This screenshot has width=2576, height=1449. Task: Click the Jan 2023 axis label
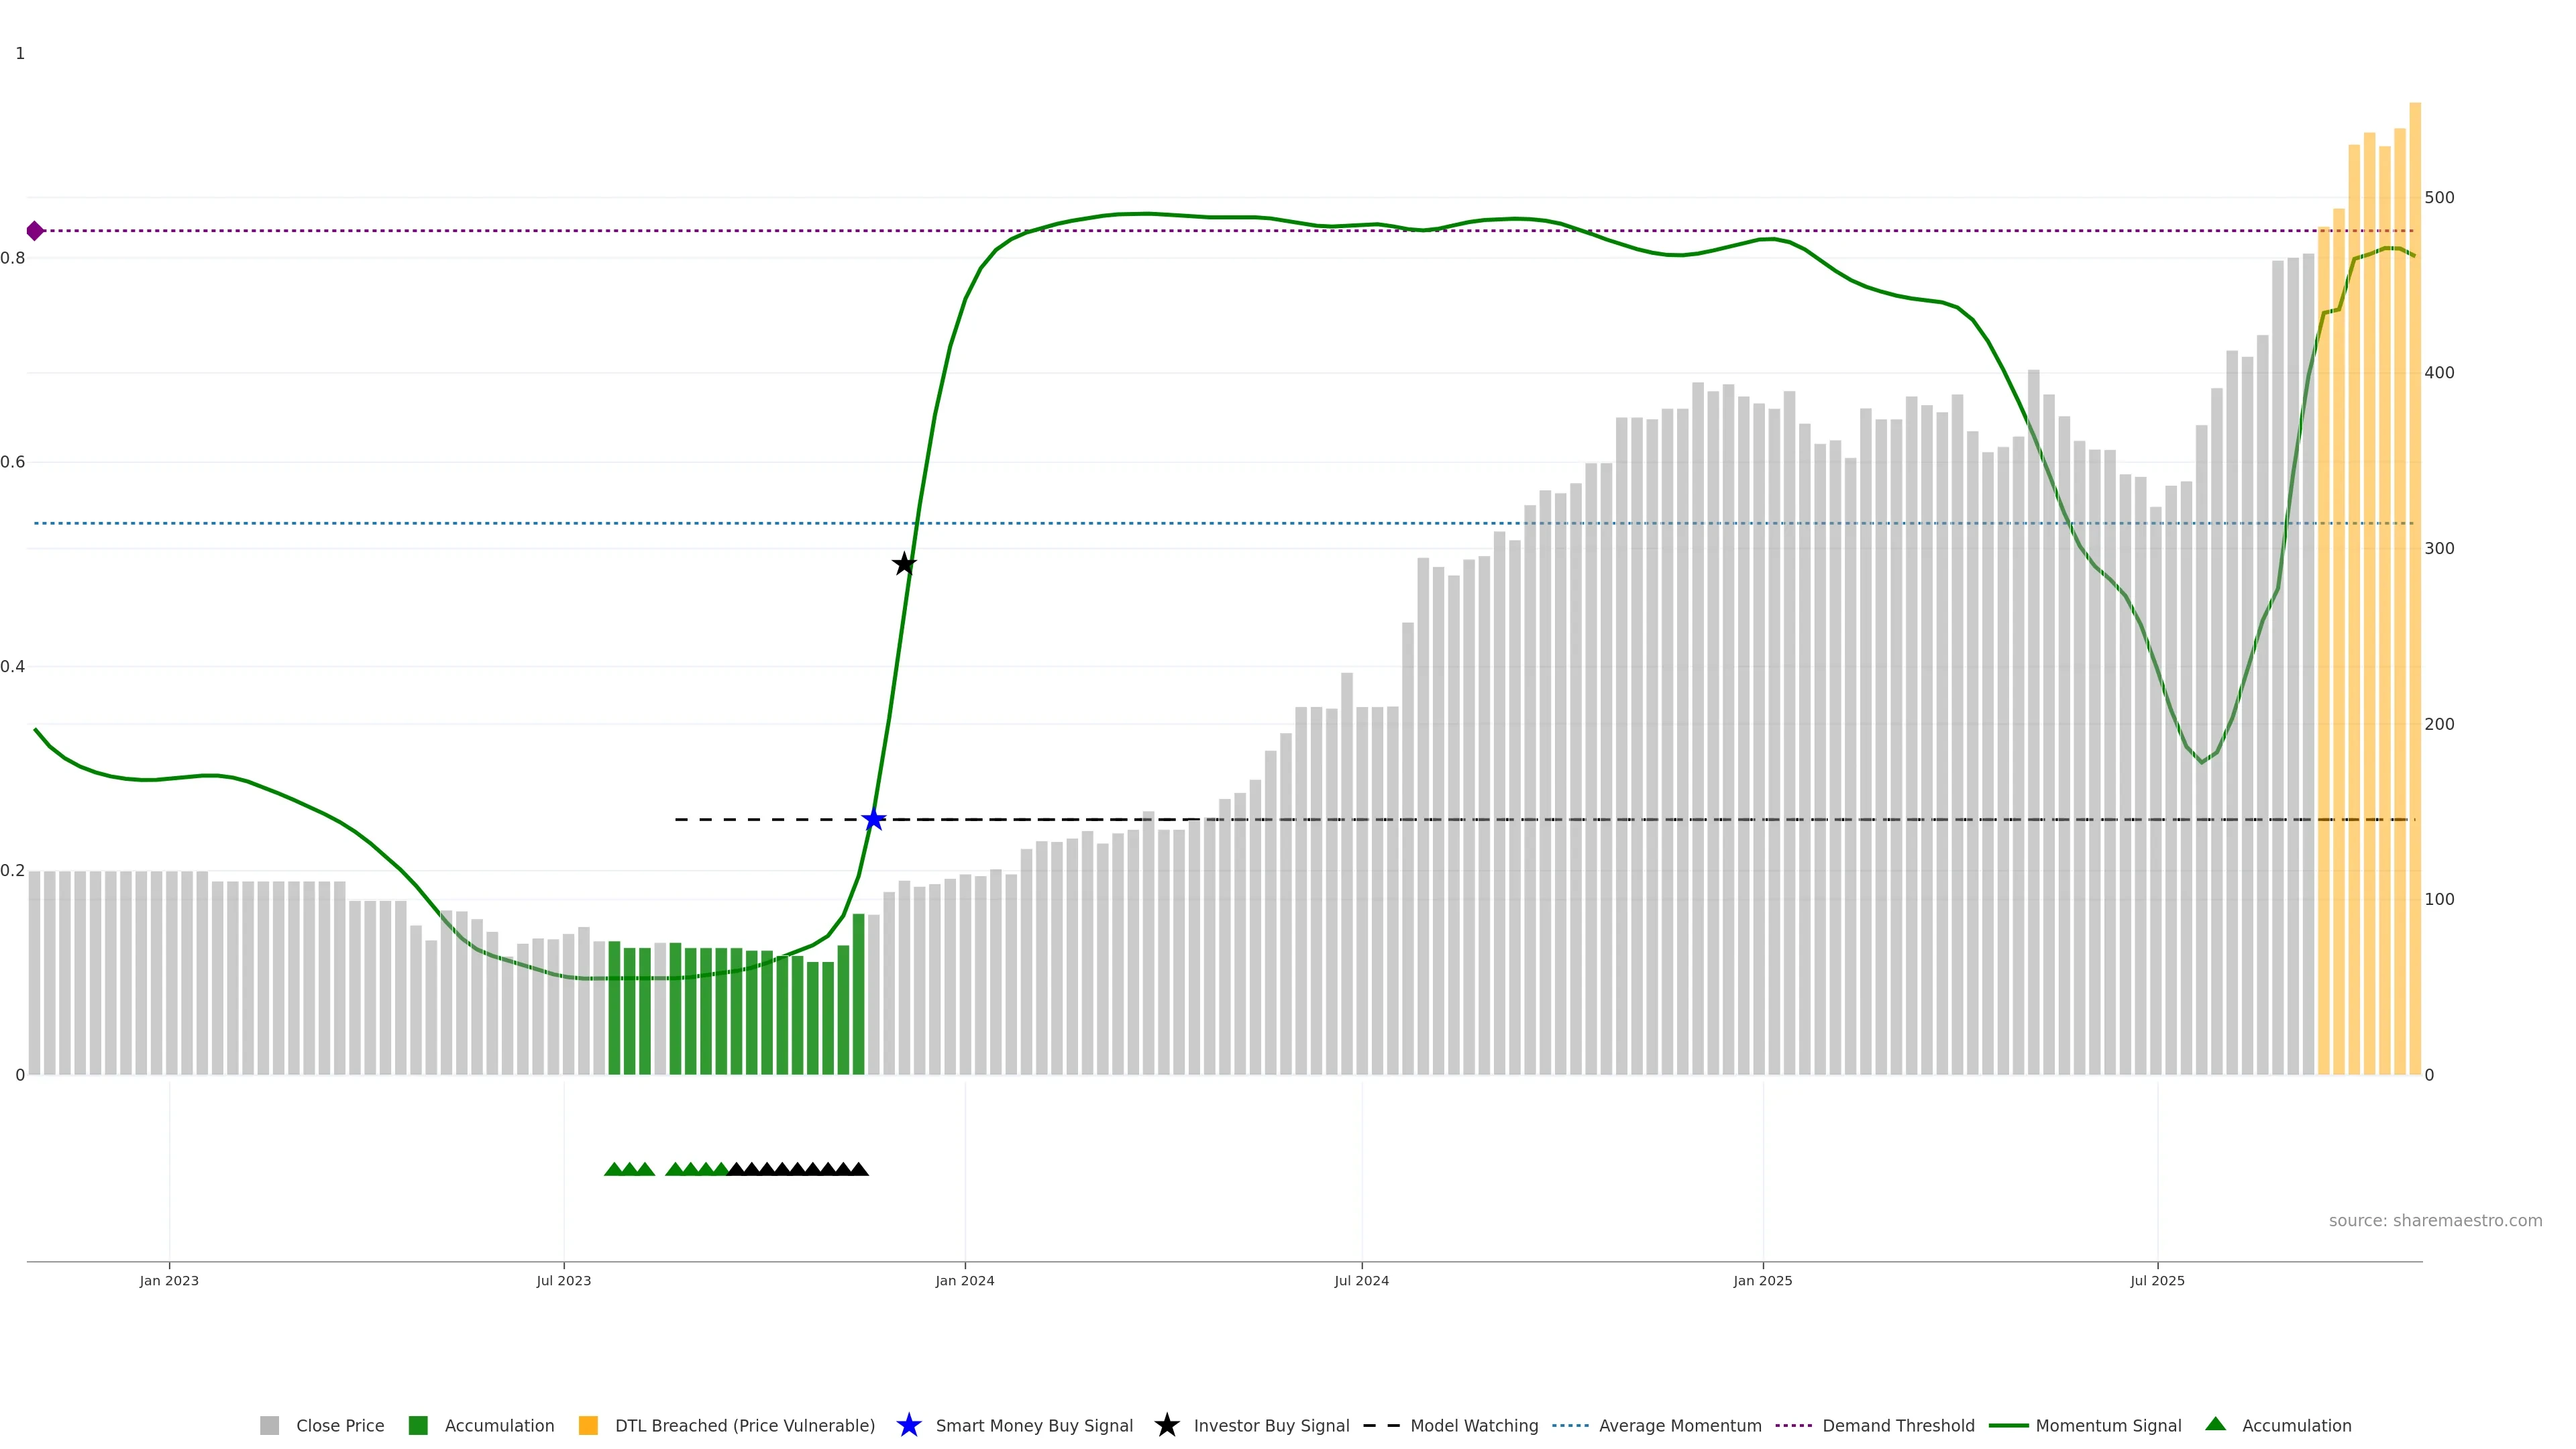169,1281
